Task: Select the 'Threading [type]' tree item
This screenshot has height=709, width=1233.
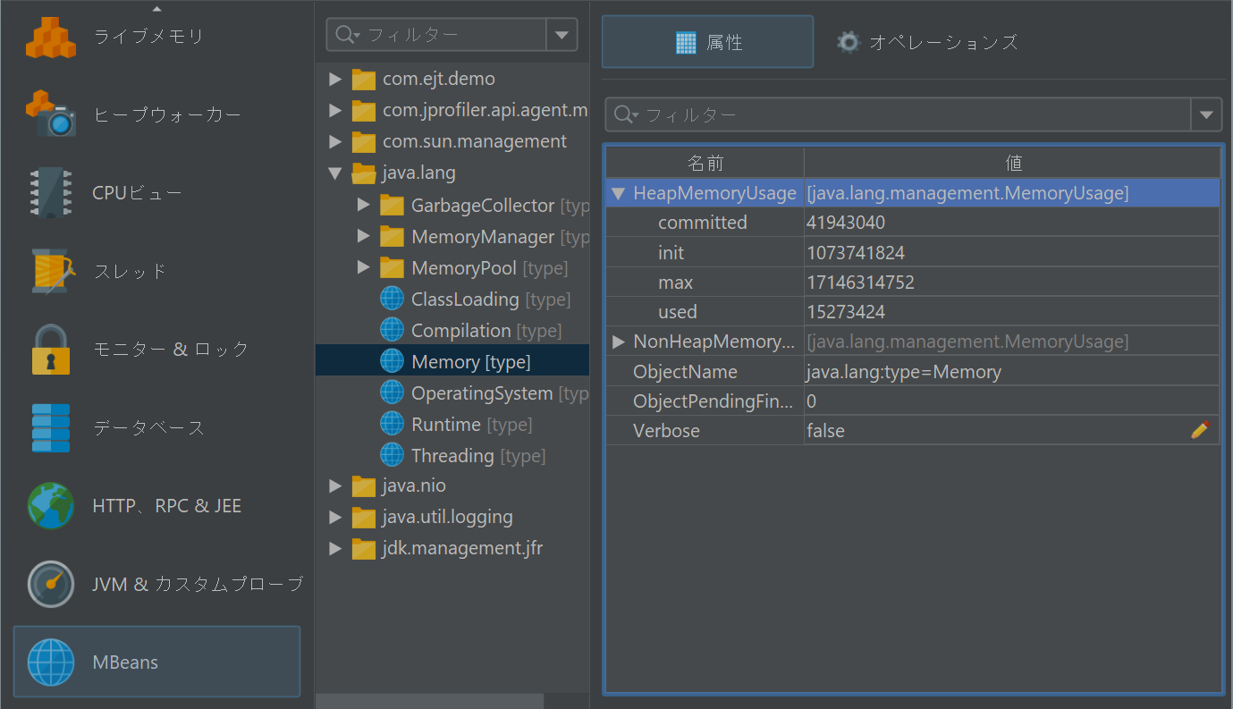Action: tap(478, 455)
